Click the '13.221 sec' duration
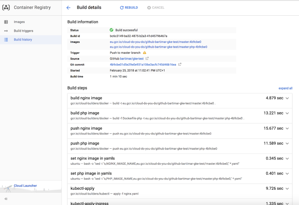 click(x=273, y=113)
